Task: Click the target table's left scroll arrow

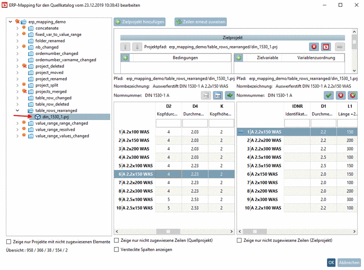Action: pos(240,232)
